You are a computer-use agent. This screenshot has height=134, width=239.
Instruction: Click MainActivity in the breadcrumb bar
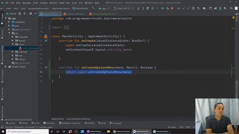click(x=58, y=119)
